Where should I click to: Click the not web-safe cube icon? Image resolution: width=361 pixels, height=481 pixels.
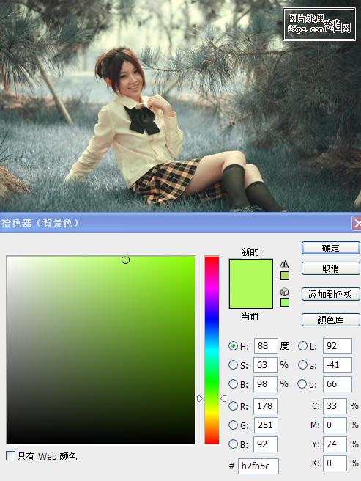pyautogui.click(x=284, y=291)
